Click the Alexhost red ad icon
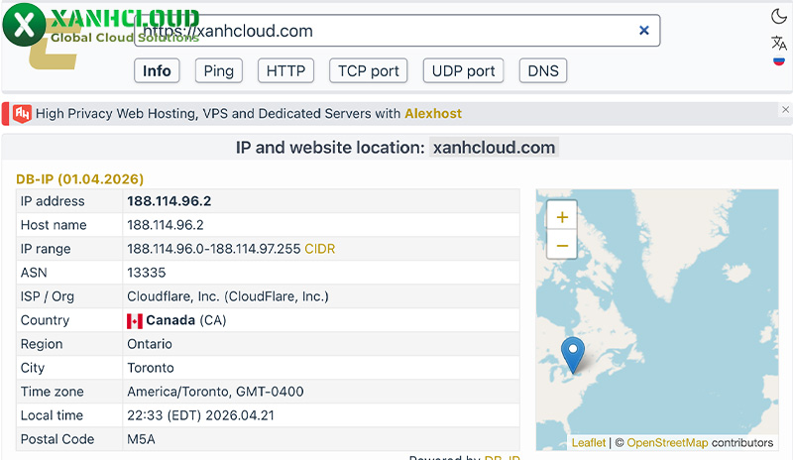 tap(22, 114)
